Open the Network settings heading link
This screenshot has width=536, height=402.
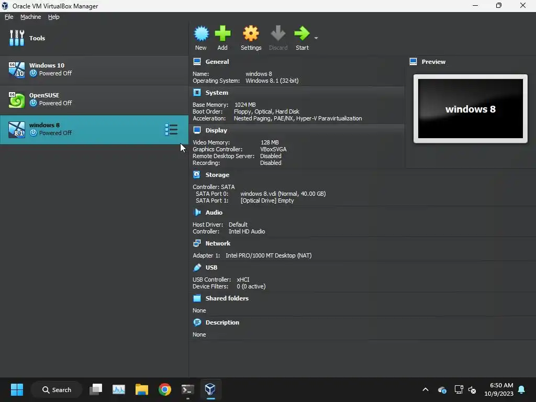click(218, 243)
